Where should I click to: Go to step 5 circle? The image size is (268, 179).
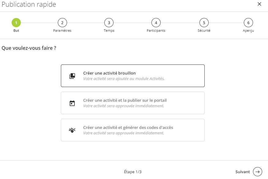coord(204,23)
